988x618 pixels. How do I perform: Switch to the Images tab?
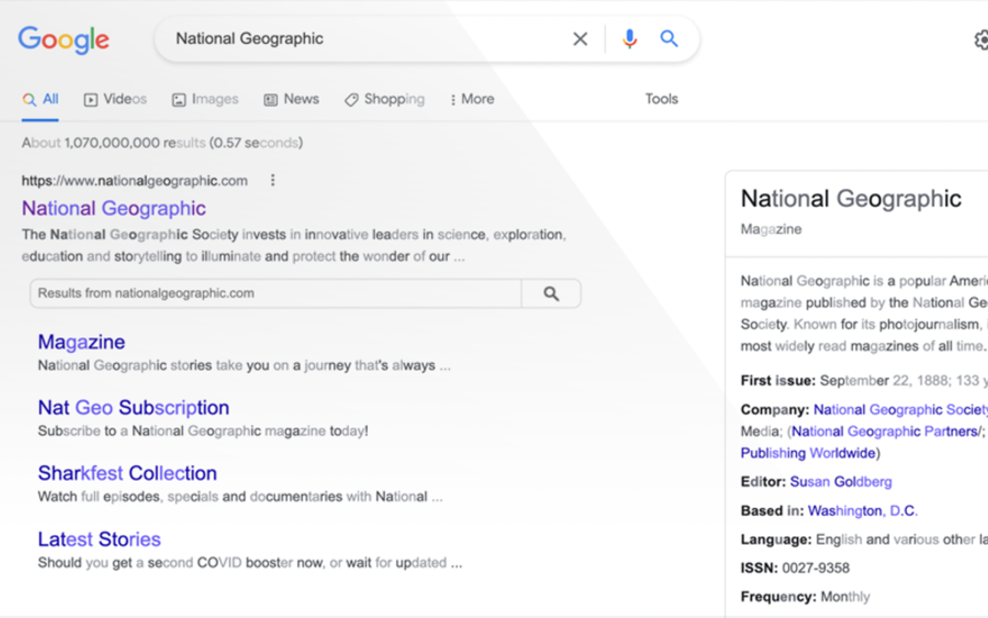[205, 99]
